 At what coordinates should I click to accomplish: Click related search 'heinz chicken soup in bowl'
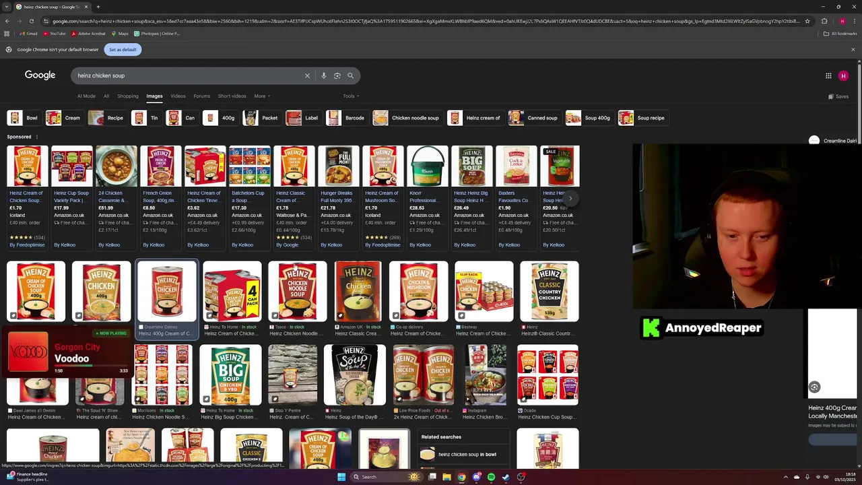click(x=464, y=455)
